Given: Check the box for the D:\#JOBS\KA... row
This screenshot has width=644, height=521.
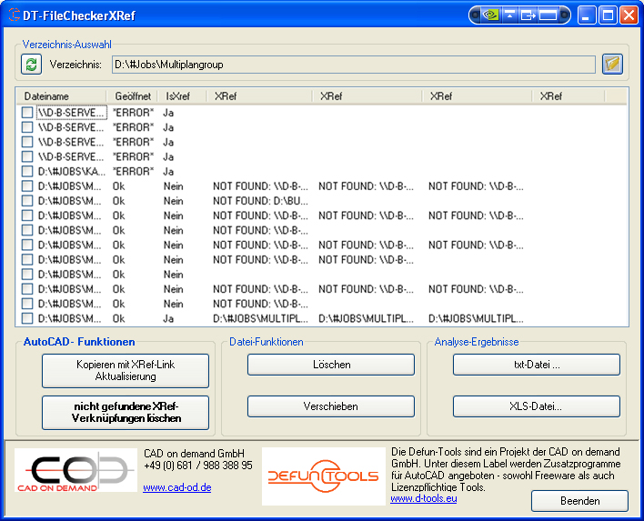Looking at the screenshot, I should click(x=27, y=171).
